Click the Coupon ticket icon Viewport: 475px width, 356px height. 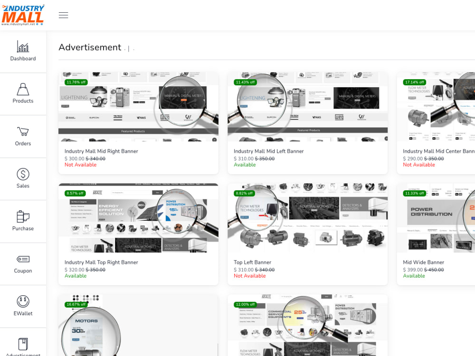pos(23,259)
